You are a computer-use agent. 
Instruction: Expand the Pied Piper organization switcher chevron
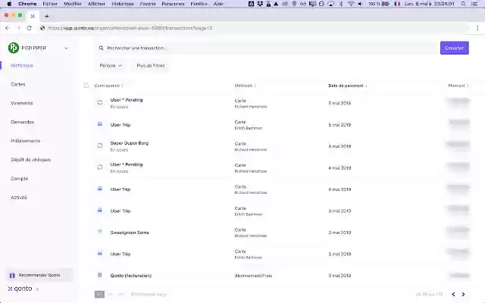(66, 48)
